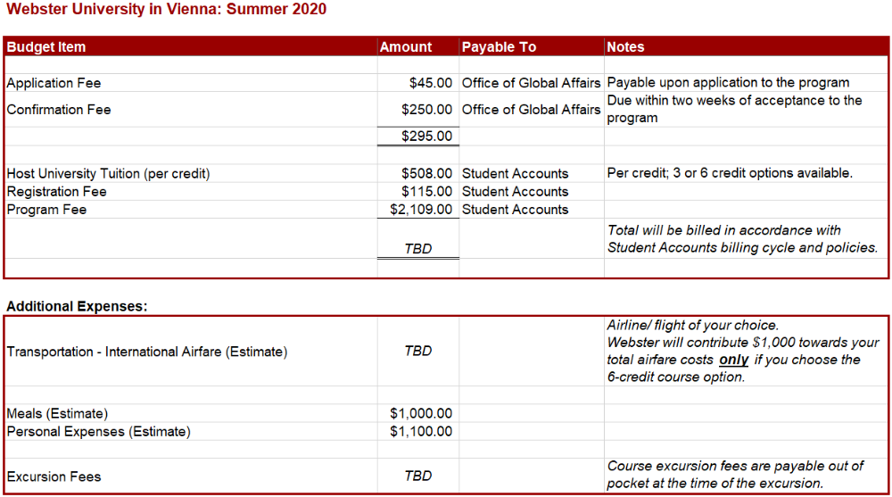Click the underlined word only in airfare note

point(734,360)
